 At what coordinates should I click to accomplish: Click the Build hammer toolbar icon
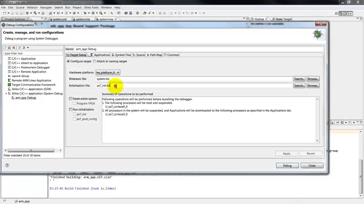pos(35,13)
